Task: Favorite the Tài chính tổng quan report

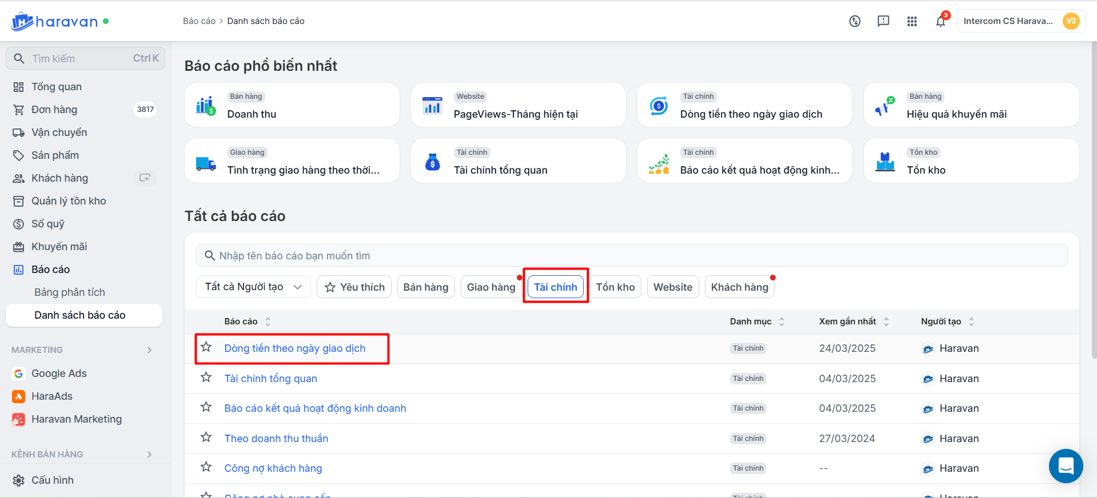Action: (x=206, y=377)
